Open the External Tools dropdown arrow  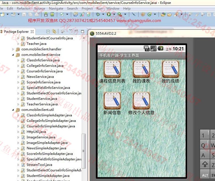[125, 14]
